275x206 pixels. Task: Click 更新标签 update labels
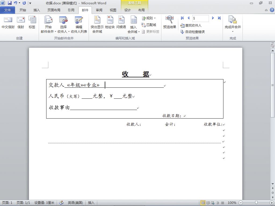[150, 32]
